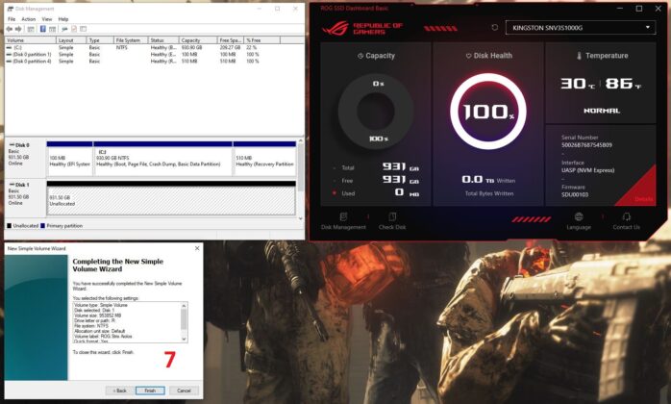Viewport: 671px width, 404px height.
Task: Click the black Unallocated legend swatch
Action: (10, 226)
